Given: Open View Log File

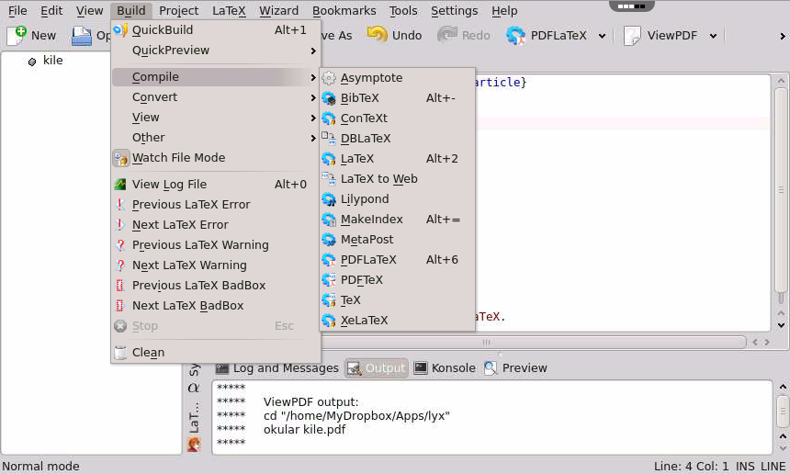Looking at the screenshot, I should pos(216,185).
